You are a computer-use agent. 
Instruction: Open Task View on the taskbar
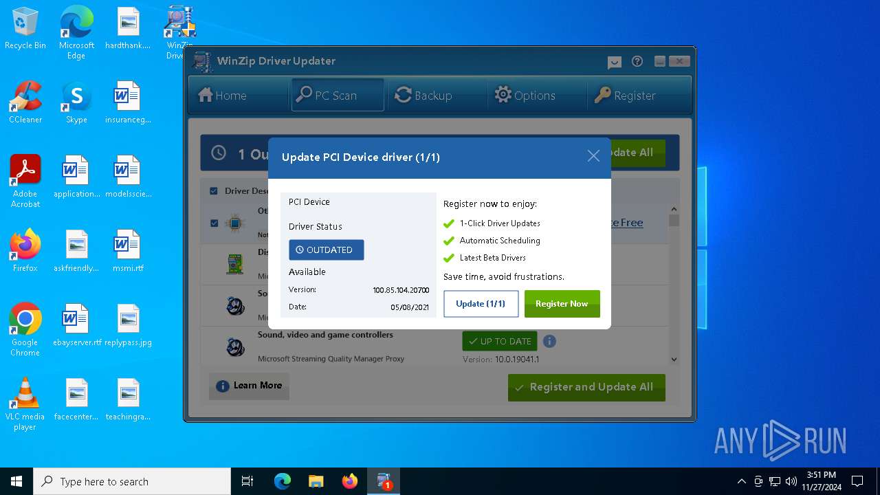point(247,481)
